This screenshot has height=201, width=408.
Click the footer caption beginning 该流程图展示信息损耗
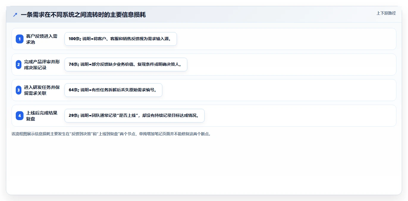(x=111, y=134)
